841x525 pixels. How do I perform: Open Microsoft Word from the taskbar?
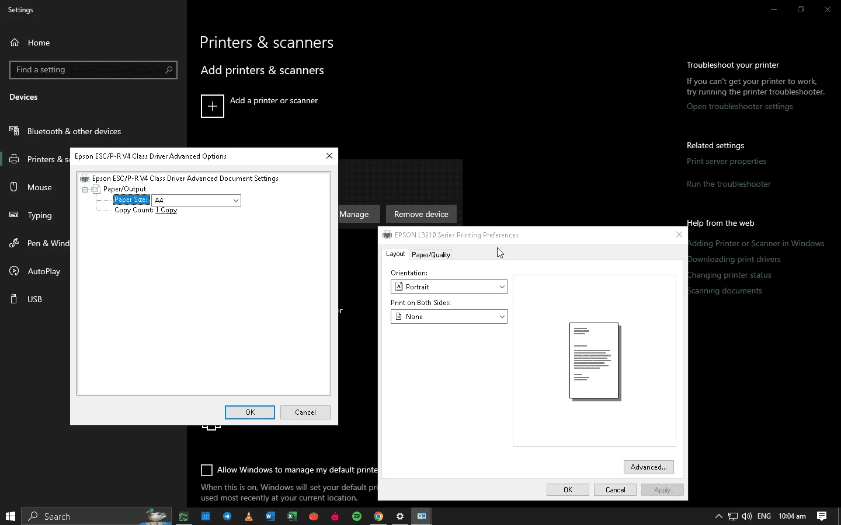(270, 516)
